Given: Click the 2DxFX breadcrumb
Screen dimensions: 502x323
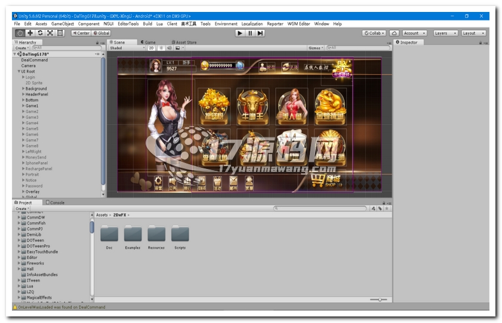Looking at the screenshot, I should (x=119, y=215).
